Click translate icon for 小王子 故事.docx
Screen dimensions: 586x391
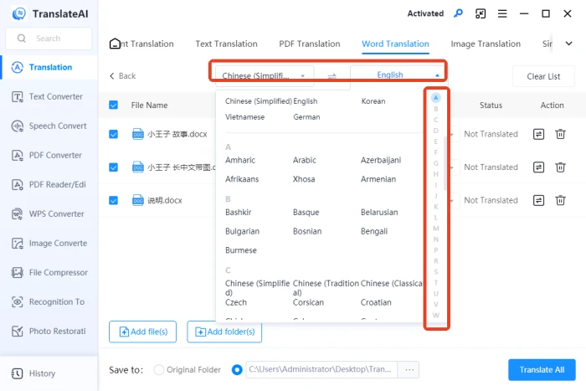click(538, 134)
